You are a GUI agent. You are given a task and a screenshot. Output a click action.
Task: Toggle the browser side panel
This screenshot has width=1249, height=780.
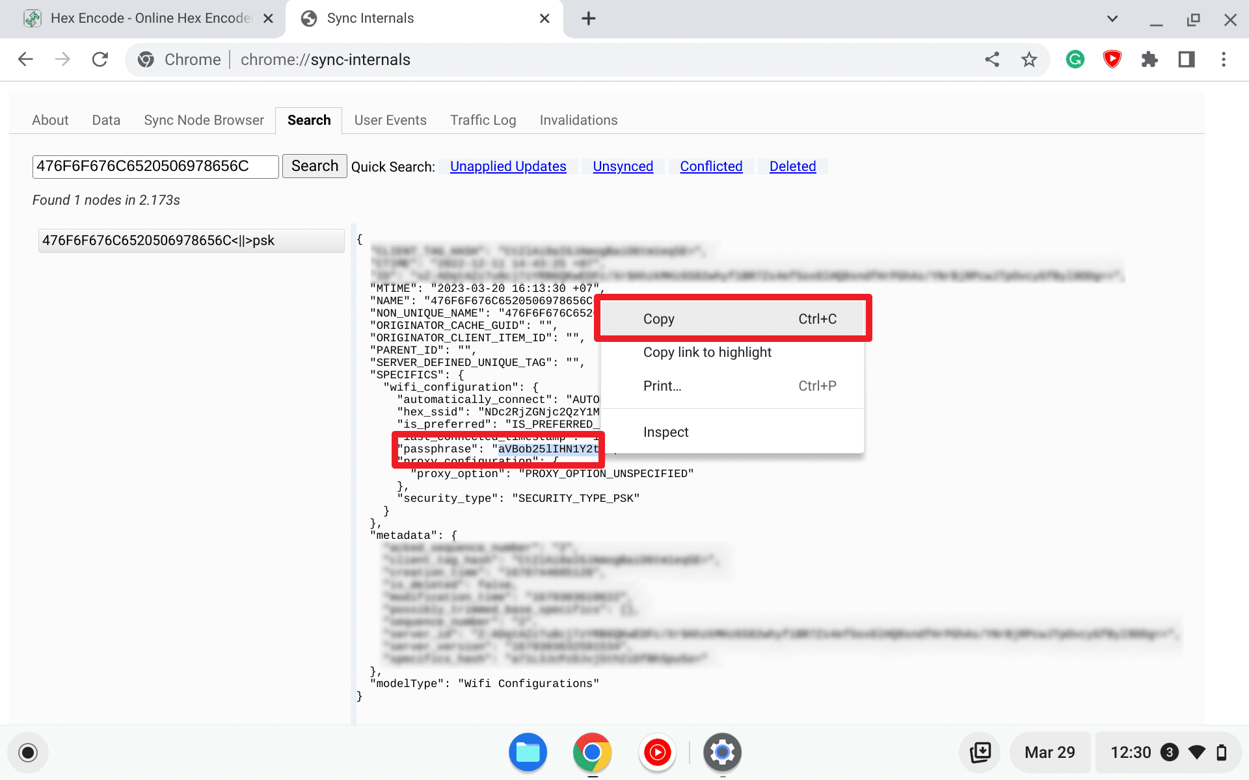1187,60
